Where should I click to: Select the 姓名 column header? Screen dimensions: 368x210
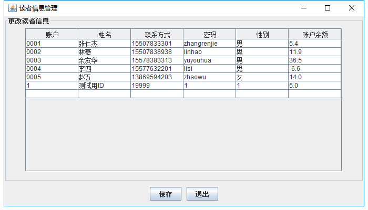[105, 35]
